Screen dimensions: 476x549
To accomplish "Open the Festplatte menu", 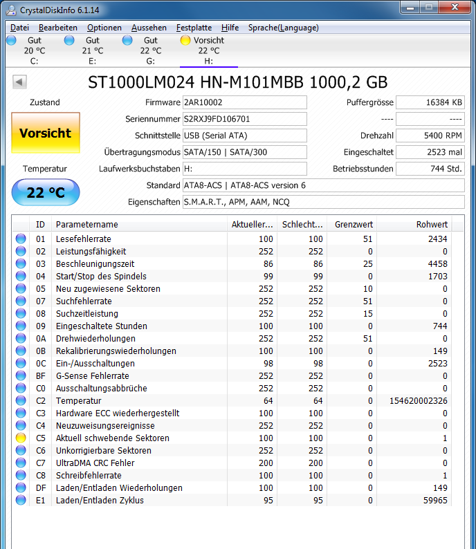I will click(194, 28).
